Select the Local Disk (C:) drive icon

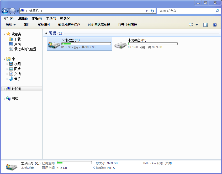54,44
